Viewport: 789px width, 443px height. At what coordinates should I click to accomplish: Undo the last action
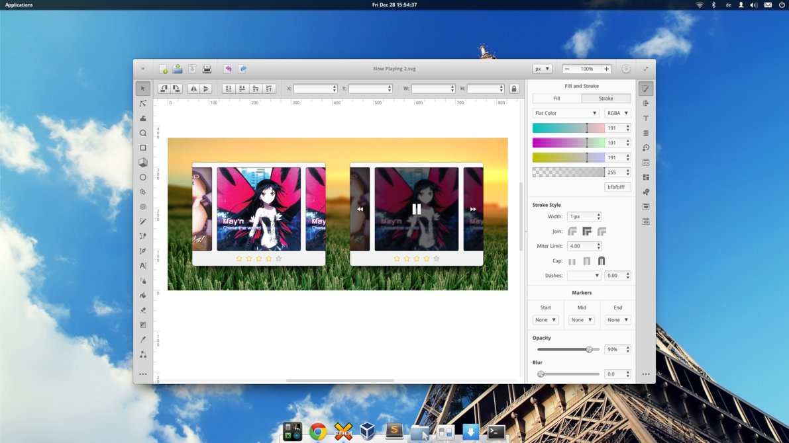tap(228, 69)
